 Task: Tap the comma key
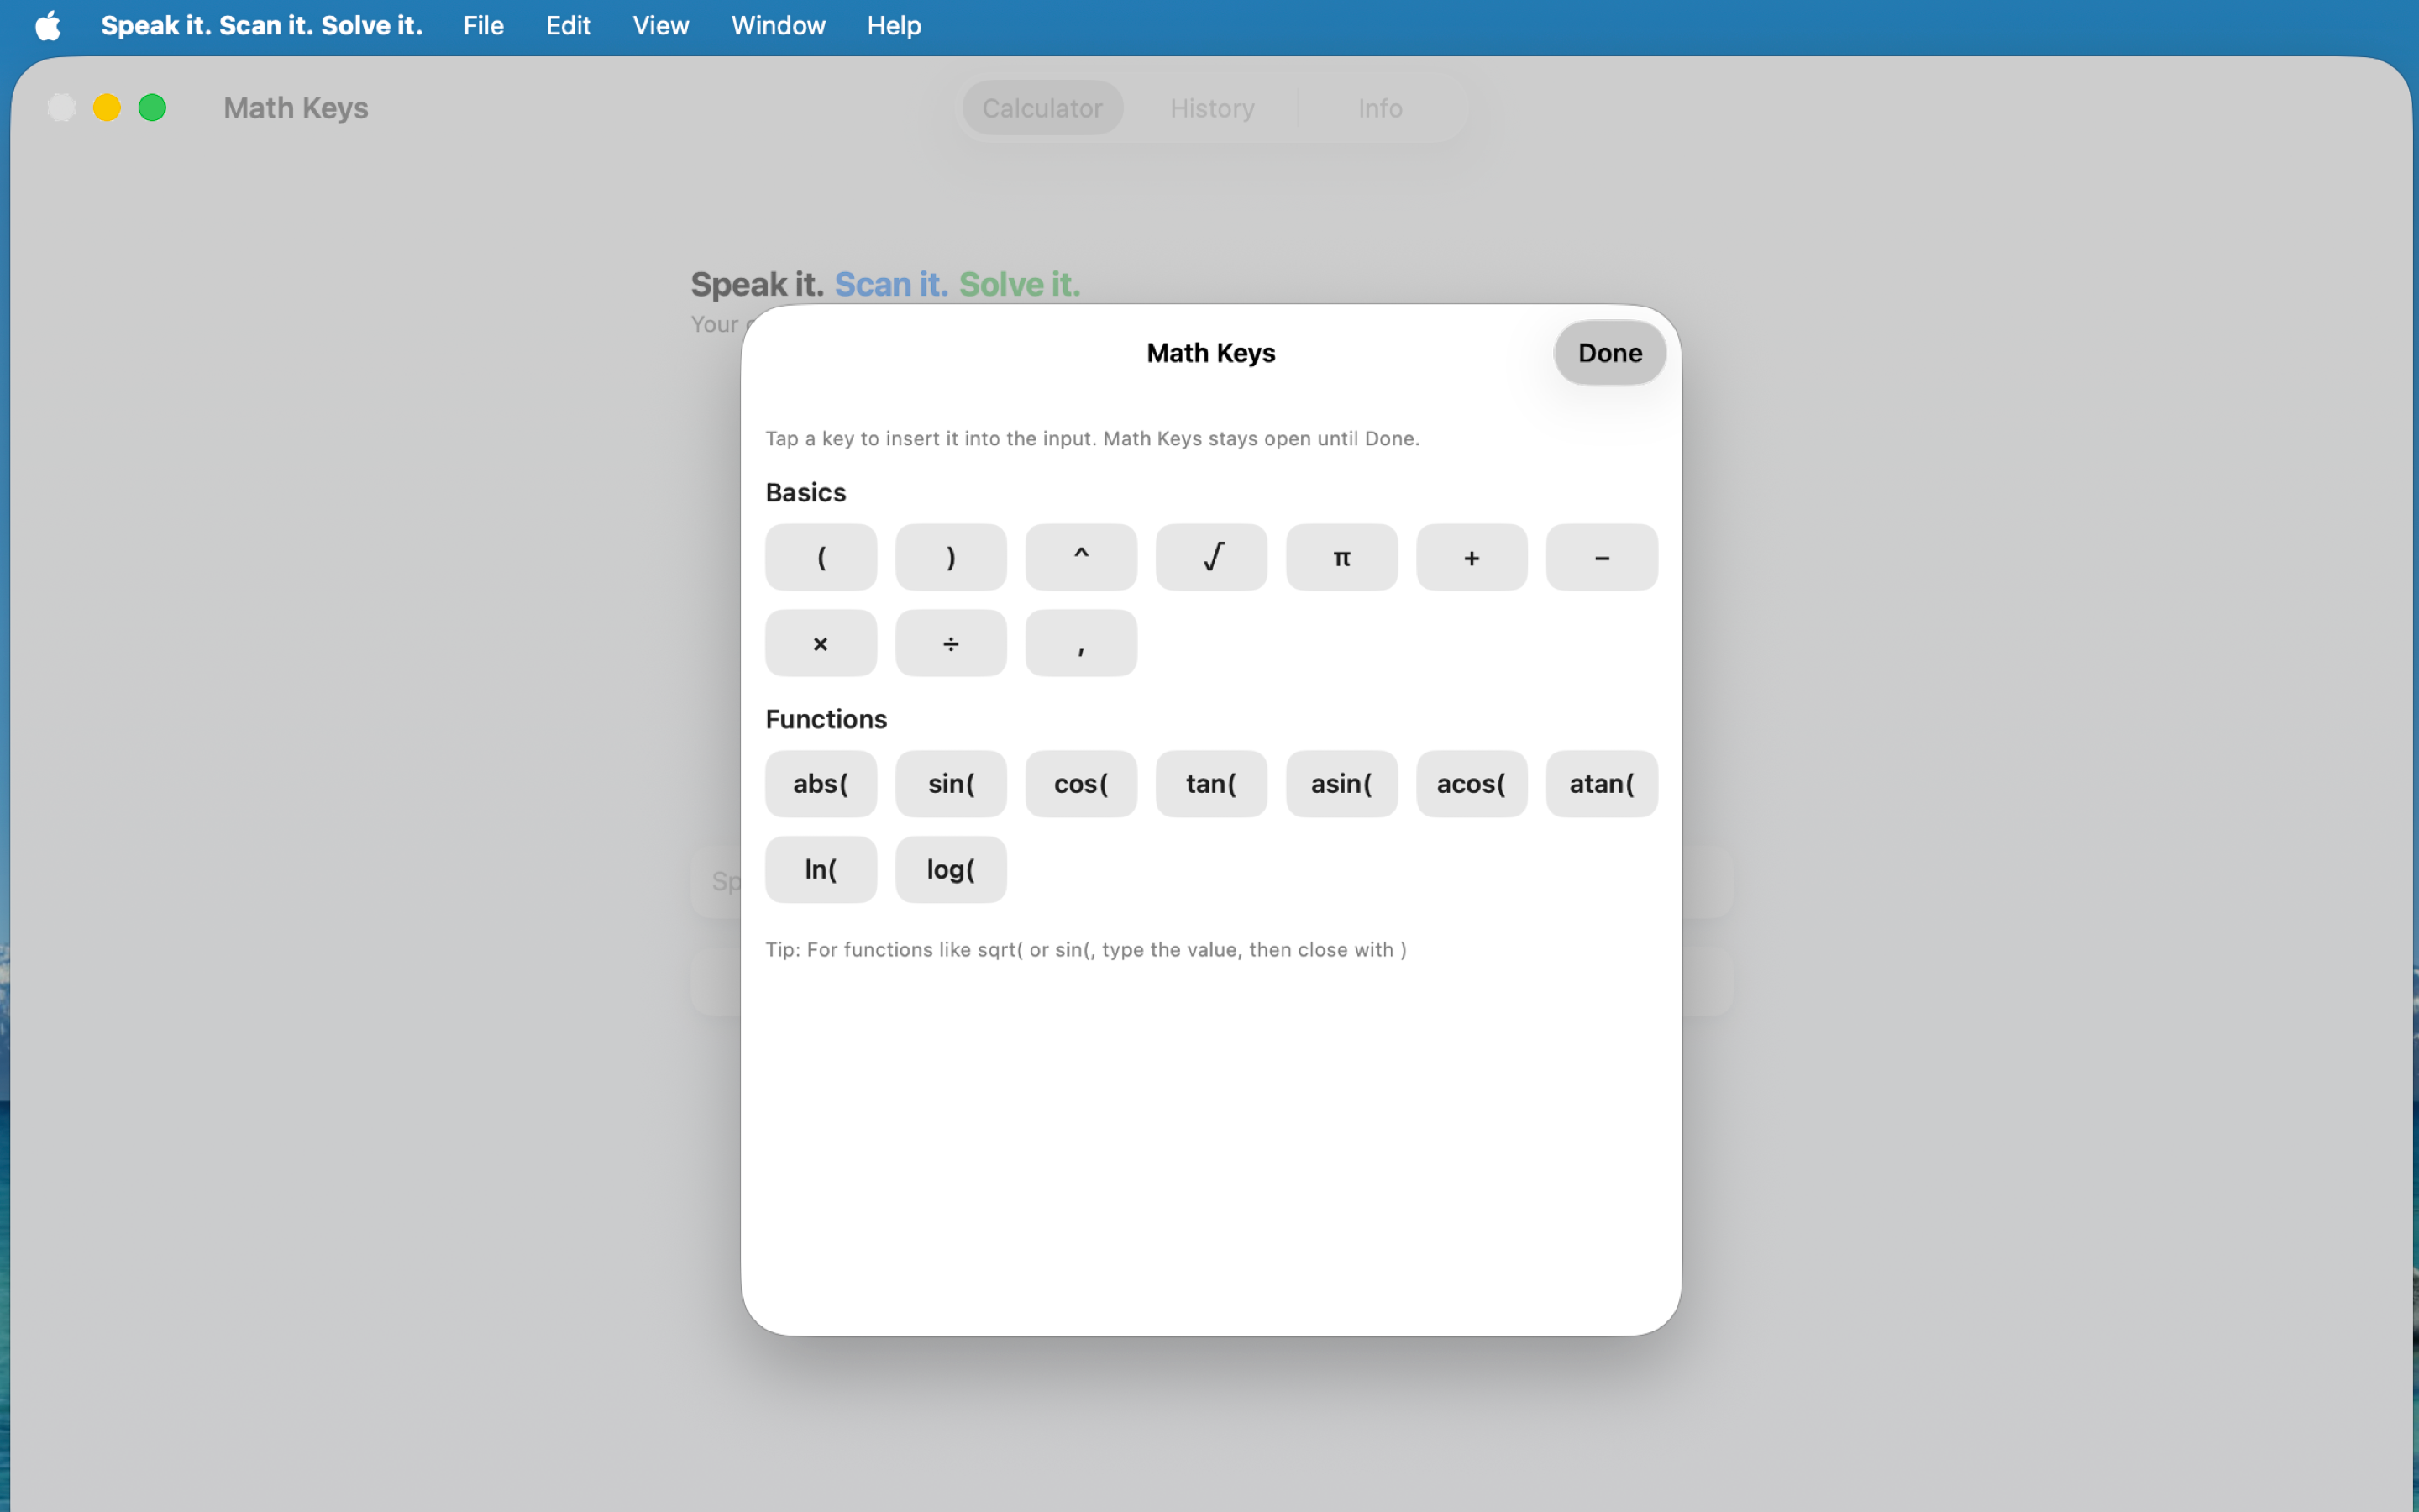(x=1080, y=643)
